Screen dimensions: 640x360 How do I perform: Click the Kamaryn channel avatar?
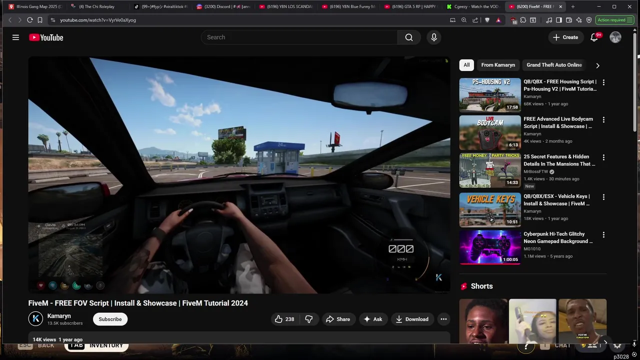point(35,319)
